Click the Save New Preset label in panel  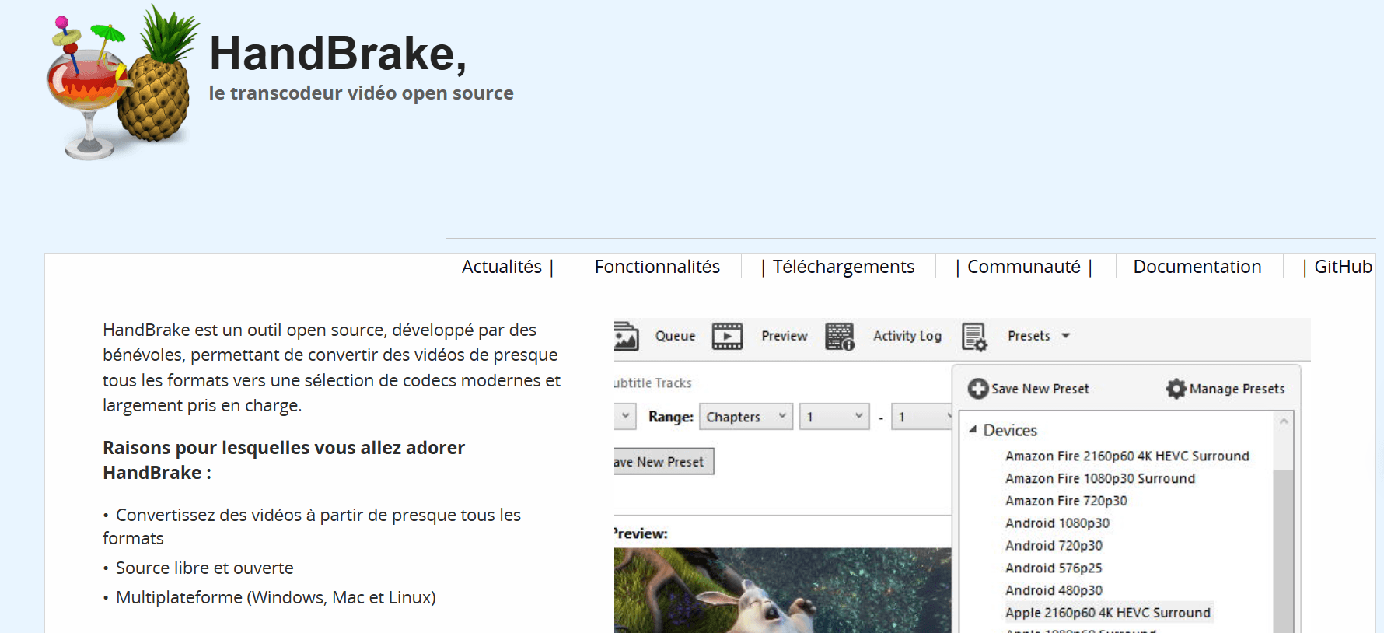(x=1040, y=389)
